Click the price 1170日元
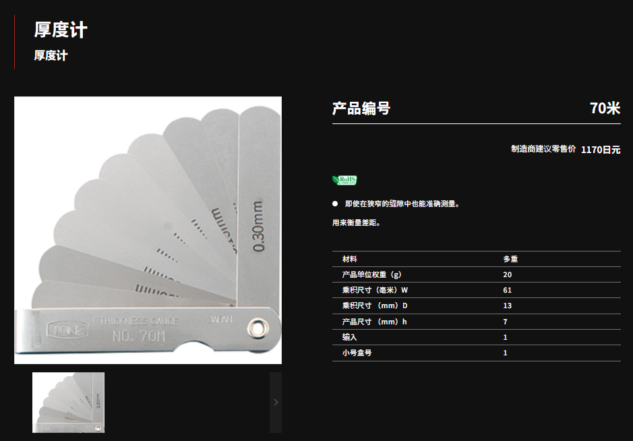The image size is (633, 441). [600, 150]
